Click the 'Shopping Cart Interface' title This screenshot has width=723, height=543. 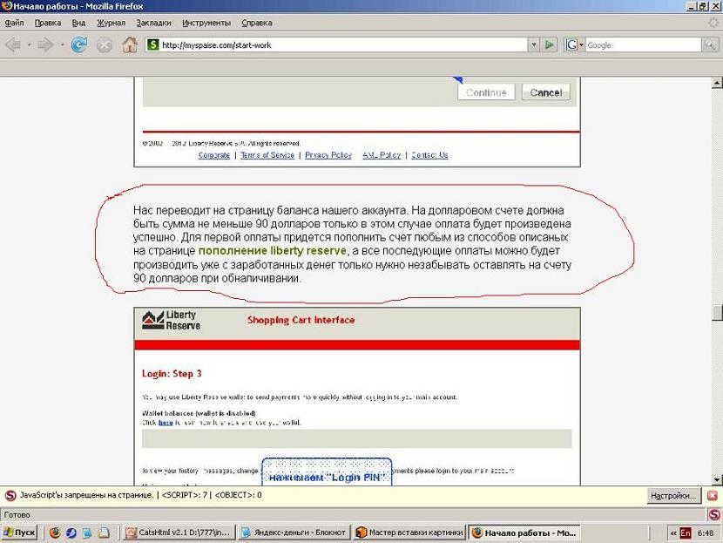pyautogui.click(x=301, y=320)
